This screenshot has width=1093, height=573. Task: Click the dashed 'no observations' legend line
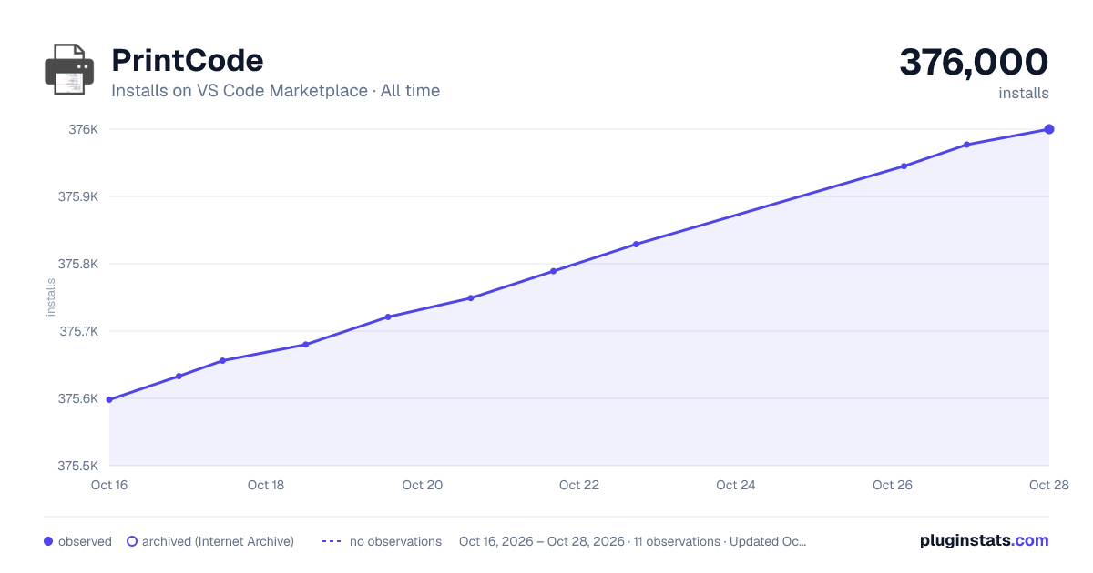pyautogui.click(x=331, y=541)
